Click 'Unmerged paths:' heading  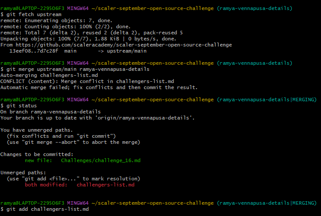(23, 173)
